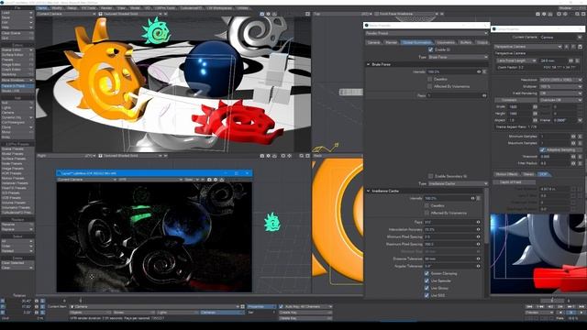Click the Render Properties window title icon
Viewport: 587px width, 330px height.
(x=367, y=26)
